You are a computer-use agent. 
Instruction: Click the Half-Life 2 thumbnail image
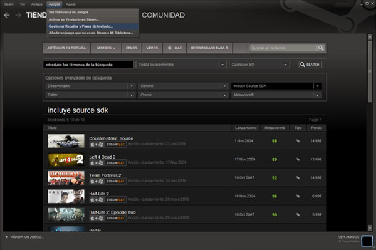click(x=66, y=196)
